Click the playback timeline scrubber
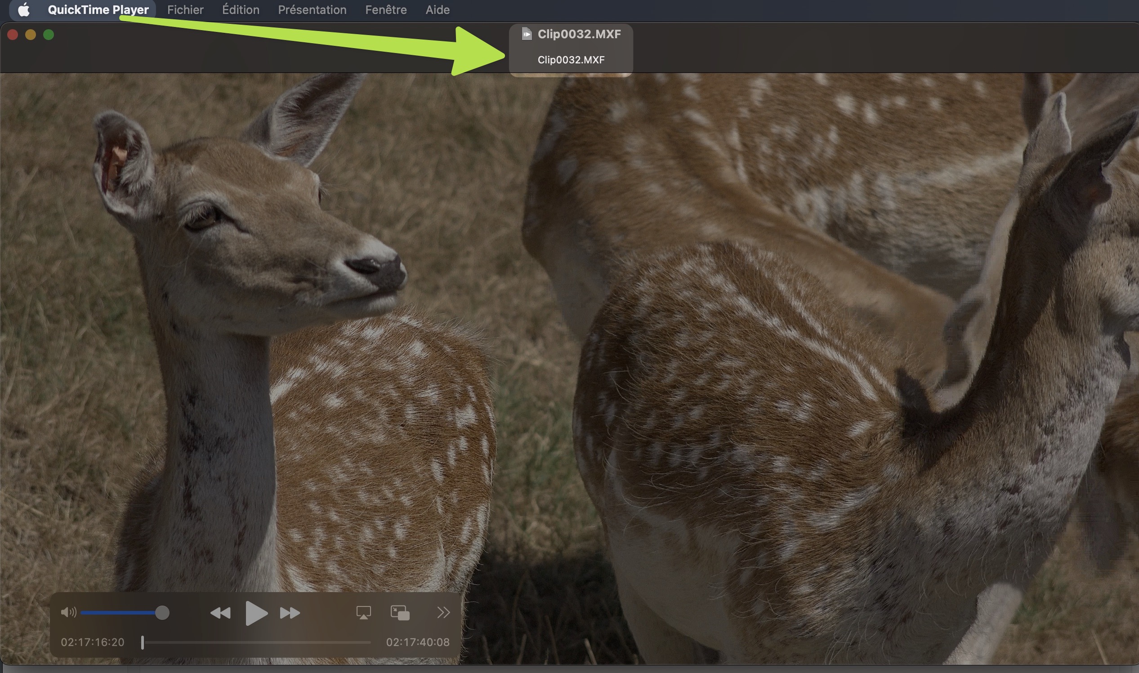This screenshot has width=1139, height=673. 143,642
